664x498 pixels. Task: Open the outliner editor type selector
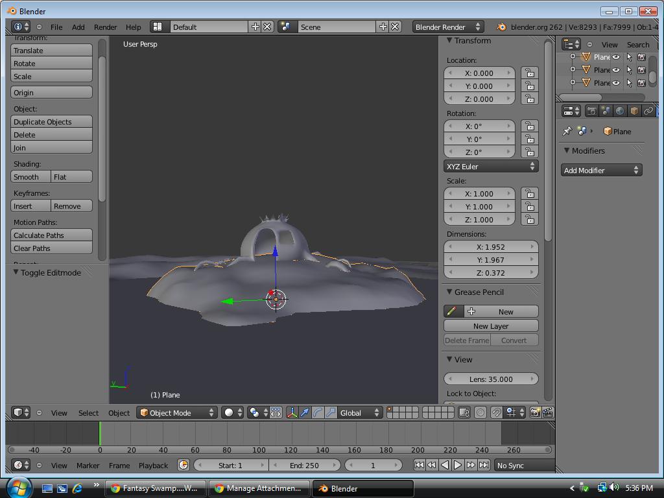click(571, 44)
